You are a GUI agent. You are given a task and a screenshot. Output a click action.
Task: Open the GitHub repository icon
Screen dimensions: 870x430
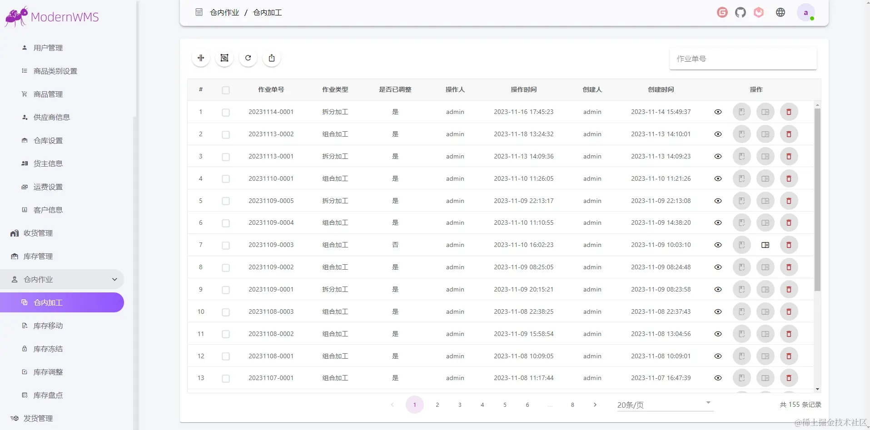click(x=740, y=12)
